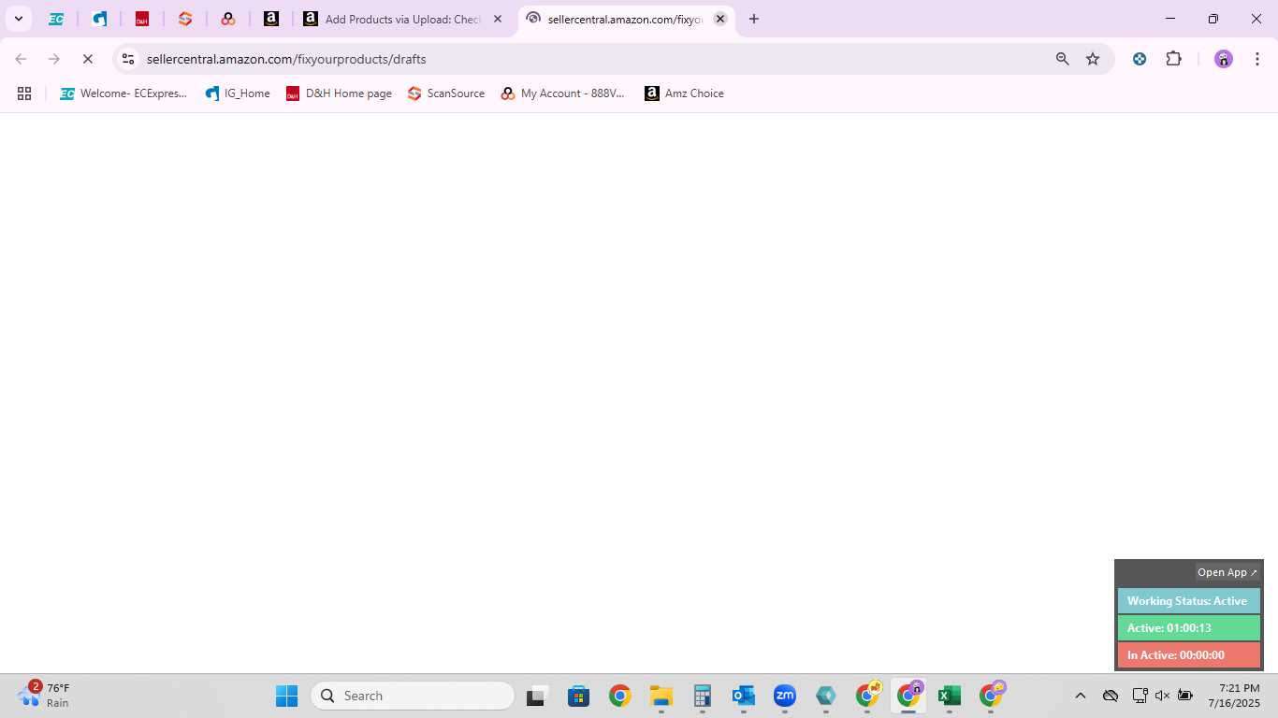
Task: Select the active Chrome window taskbar icon
Action: (908, 696)
